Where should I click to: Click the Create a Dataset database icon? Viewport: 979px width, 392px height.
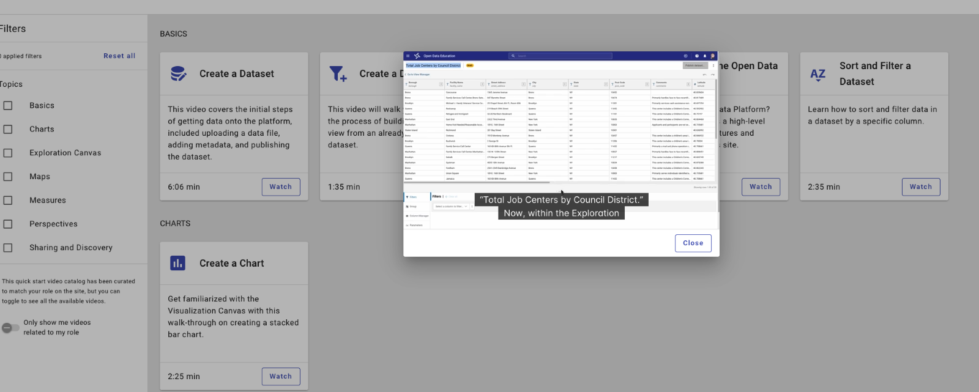179,74
